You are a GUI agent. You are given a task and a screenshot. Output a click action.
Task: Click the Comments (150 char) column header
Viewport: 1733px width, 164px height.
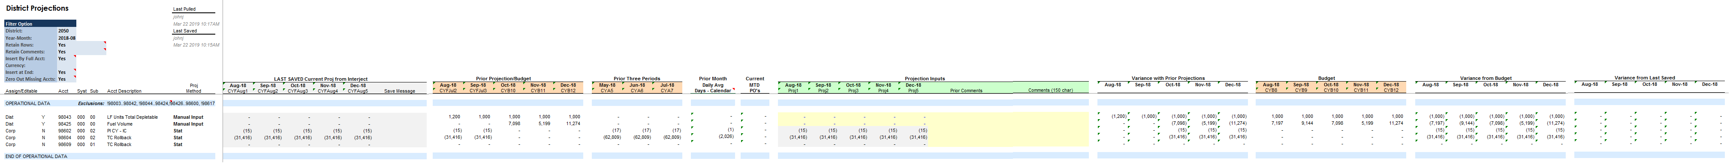(1050, 91)
